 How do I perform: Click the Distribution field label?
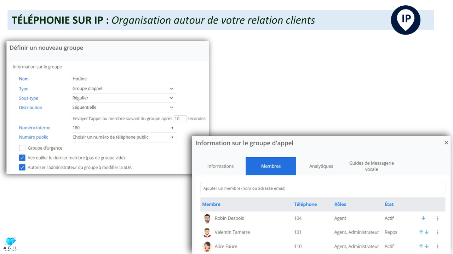point(30,108)
